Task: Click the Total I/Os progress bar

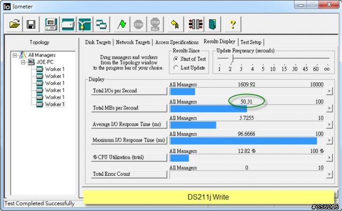Action: pyautogui.click(x=247, y=91)
